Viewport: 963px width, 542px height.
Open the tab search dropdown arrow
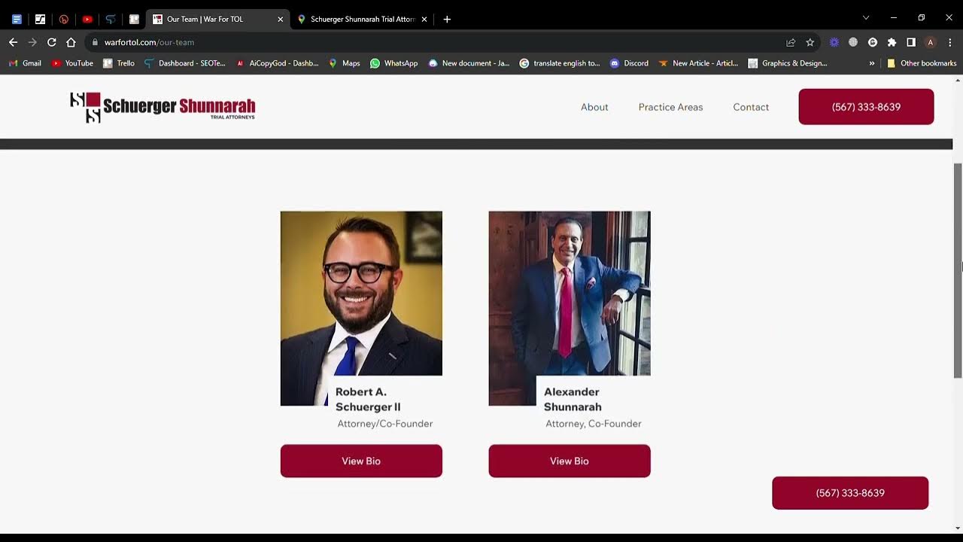[866, 18]
